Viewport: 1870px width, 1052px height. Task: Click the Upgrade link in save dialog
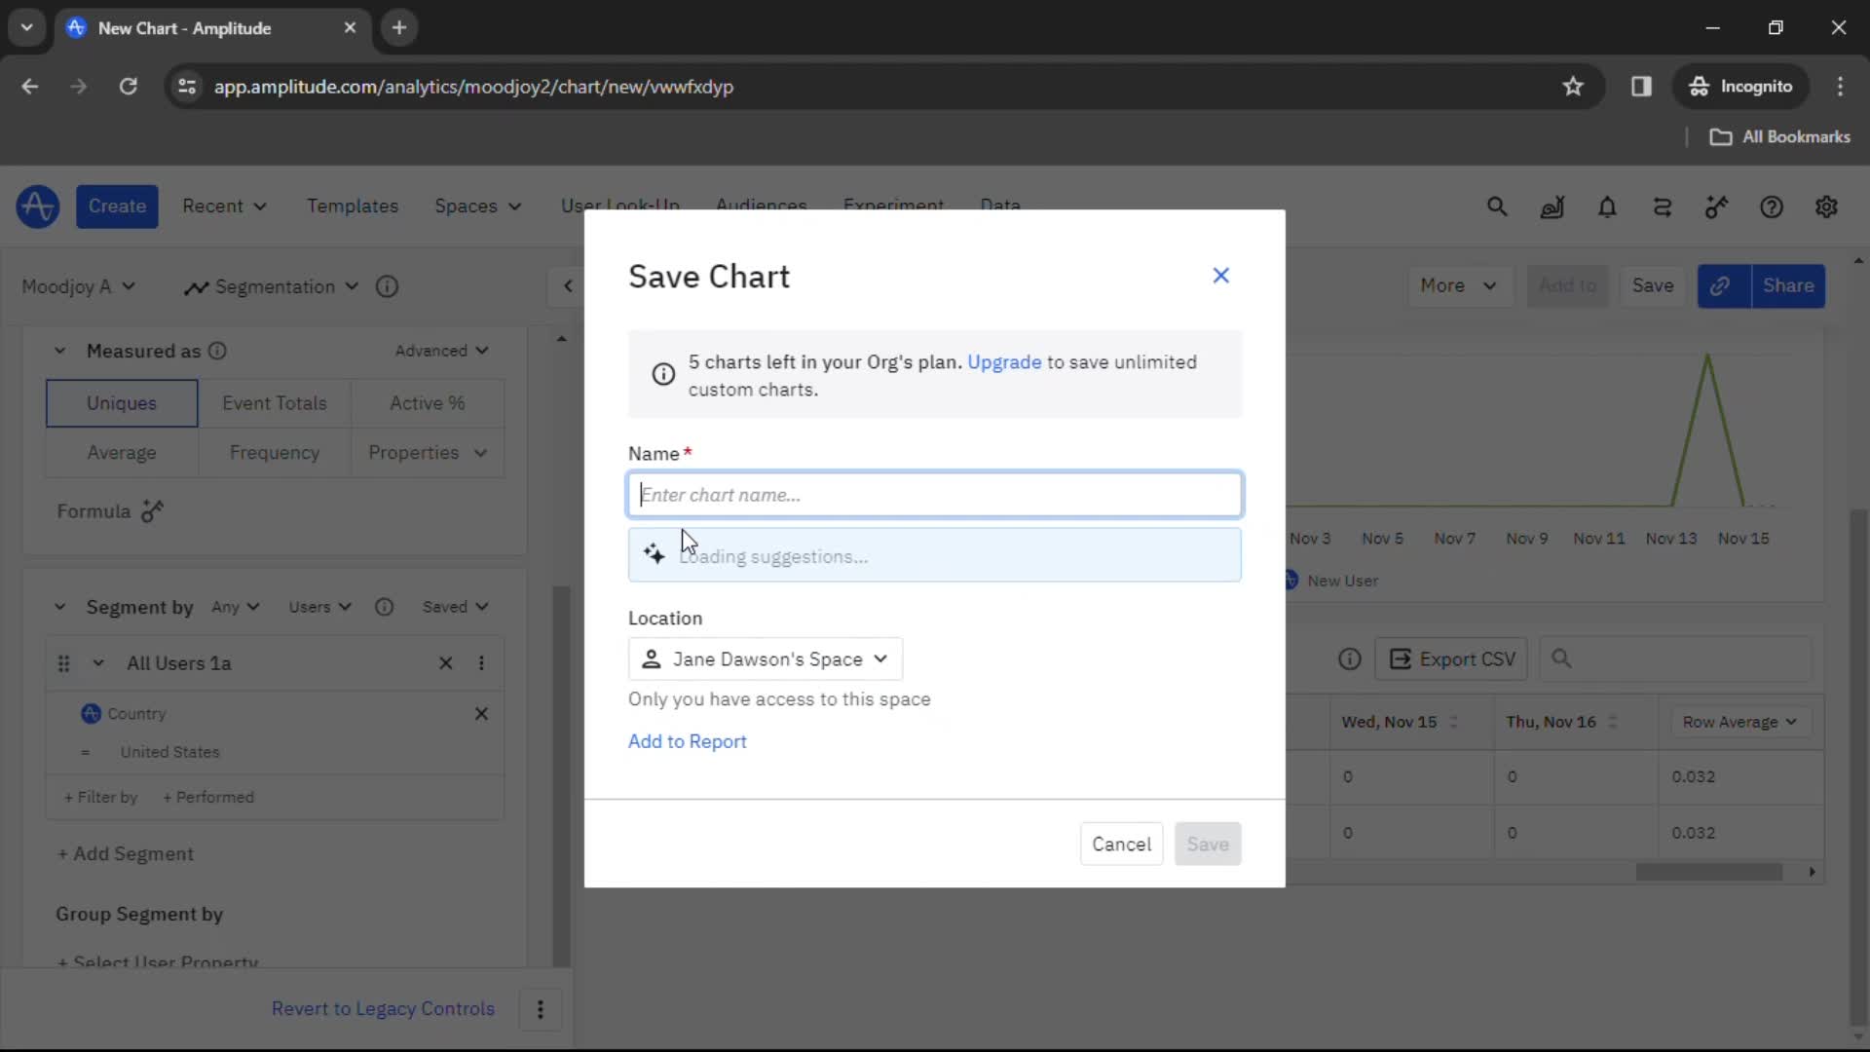pos(1007,362)
